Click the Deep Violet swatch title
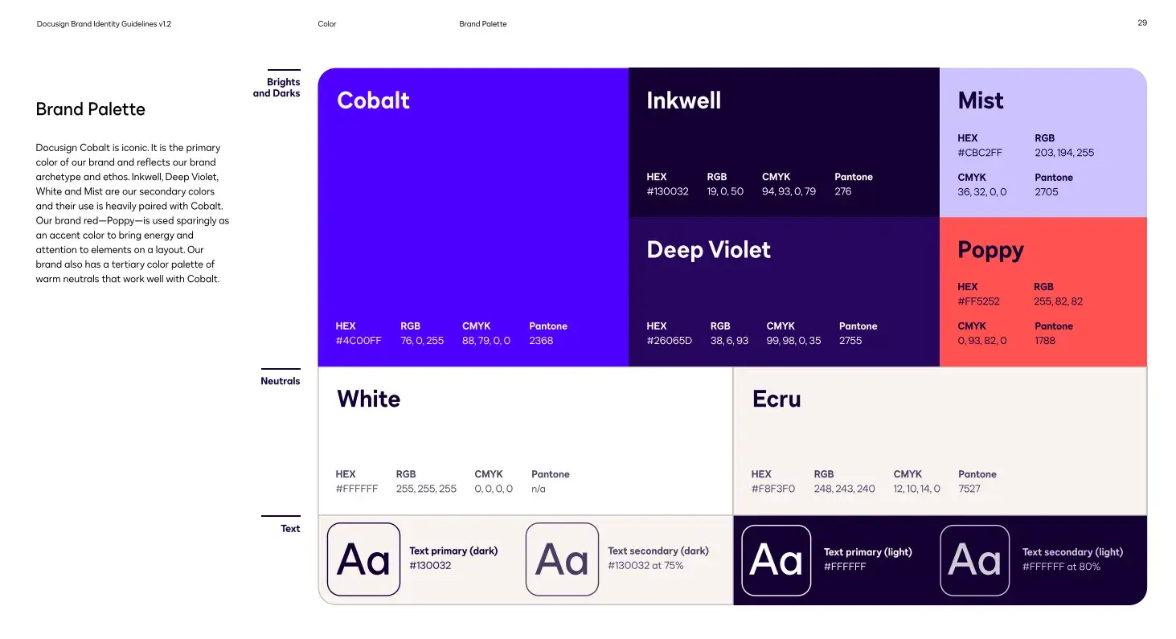The image size is (1176, 639). click(x=708, y=250)
